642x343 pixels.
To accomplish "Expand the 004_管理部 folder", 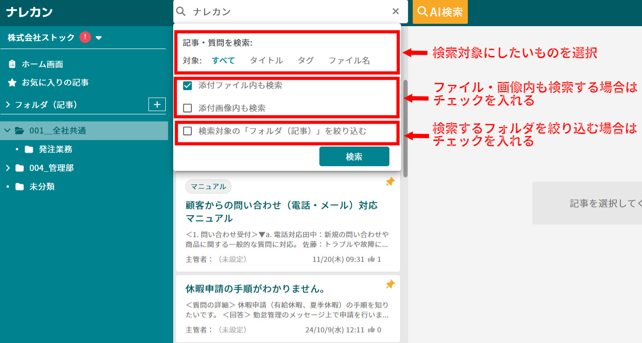I will click(8, 168).
